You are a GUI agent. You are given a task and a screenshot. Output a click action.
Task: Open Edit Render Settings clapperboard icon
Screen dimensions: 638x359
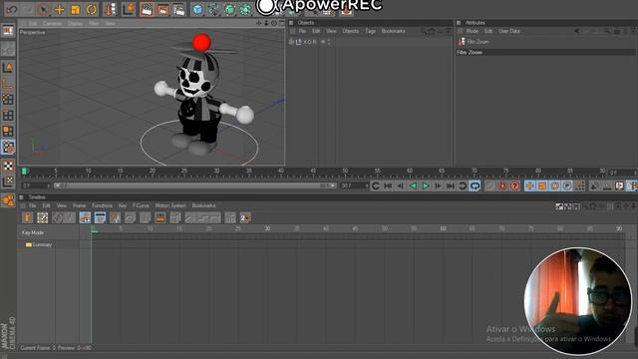[x=179, y=9]
